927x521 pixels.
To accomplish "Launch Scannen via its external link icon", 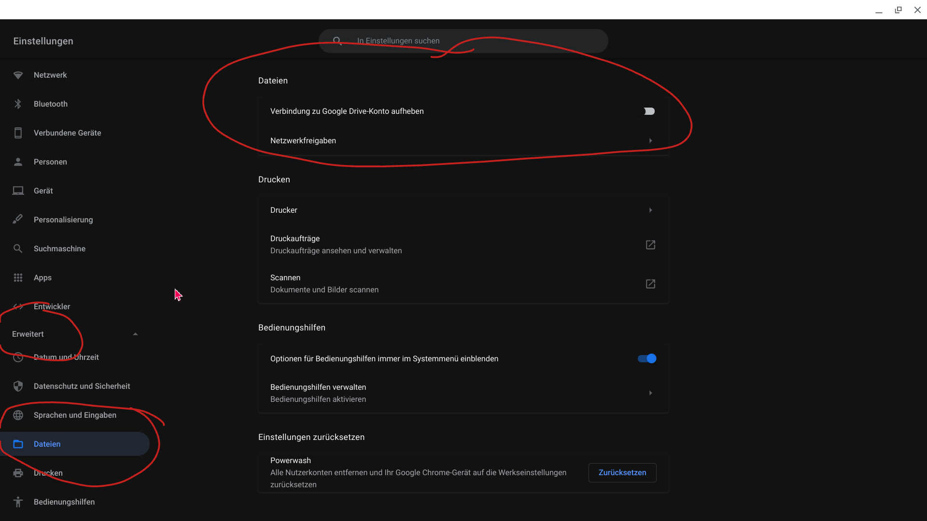I will click(x=650, y=284).
